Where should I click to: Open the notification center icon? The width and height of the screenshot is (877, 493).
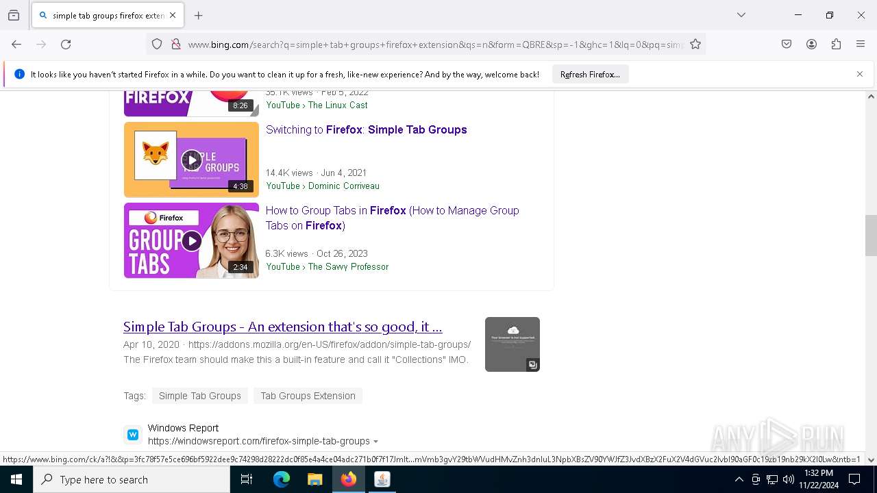[855, 479]
